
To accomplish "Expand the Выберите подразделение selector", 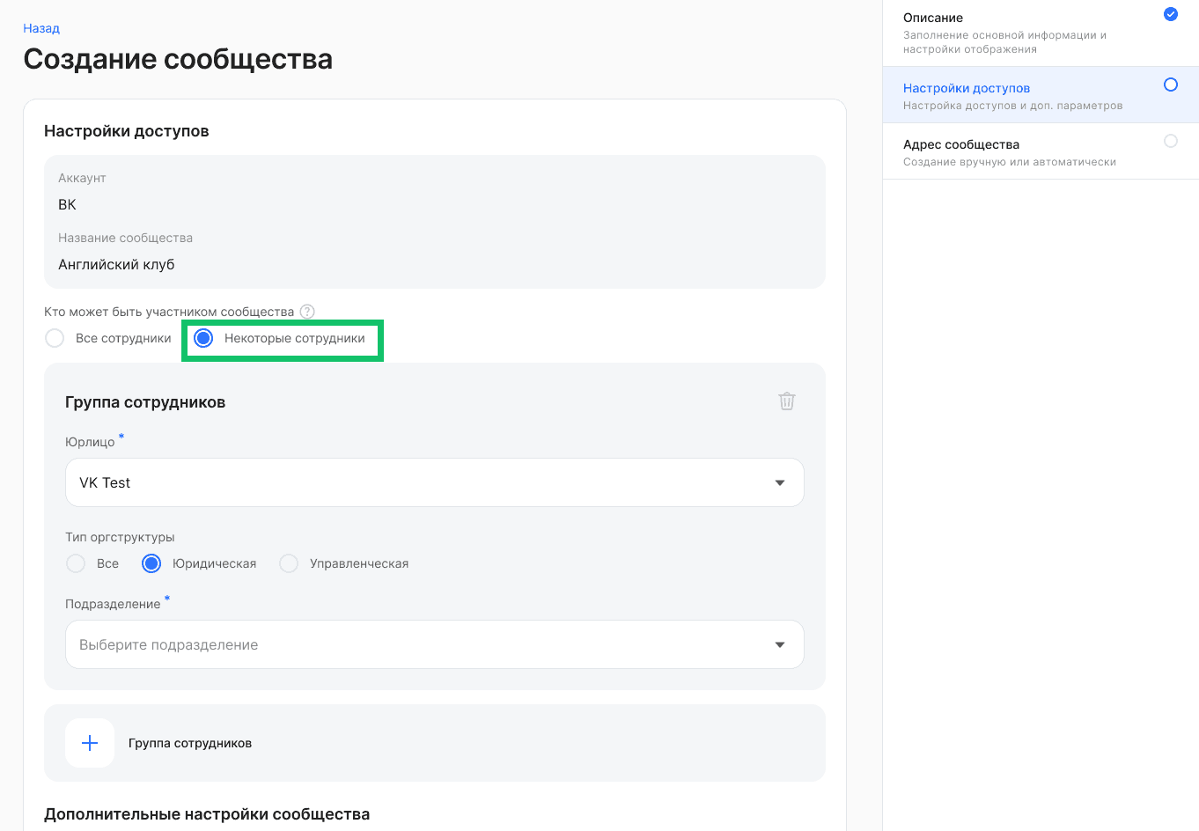I will point(434,644).
